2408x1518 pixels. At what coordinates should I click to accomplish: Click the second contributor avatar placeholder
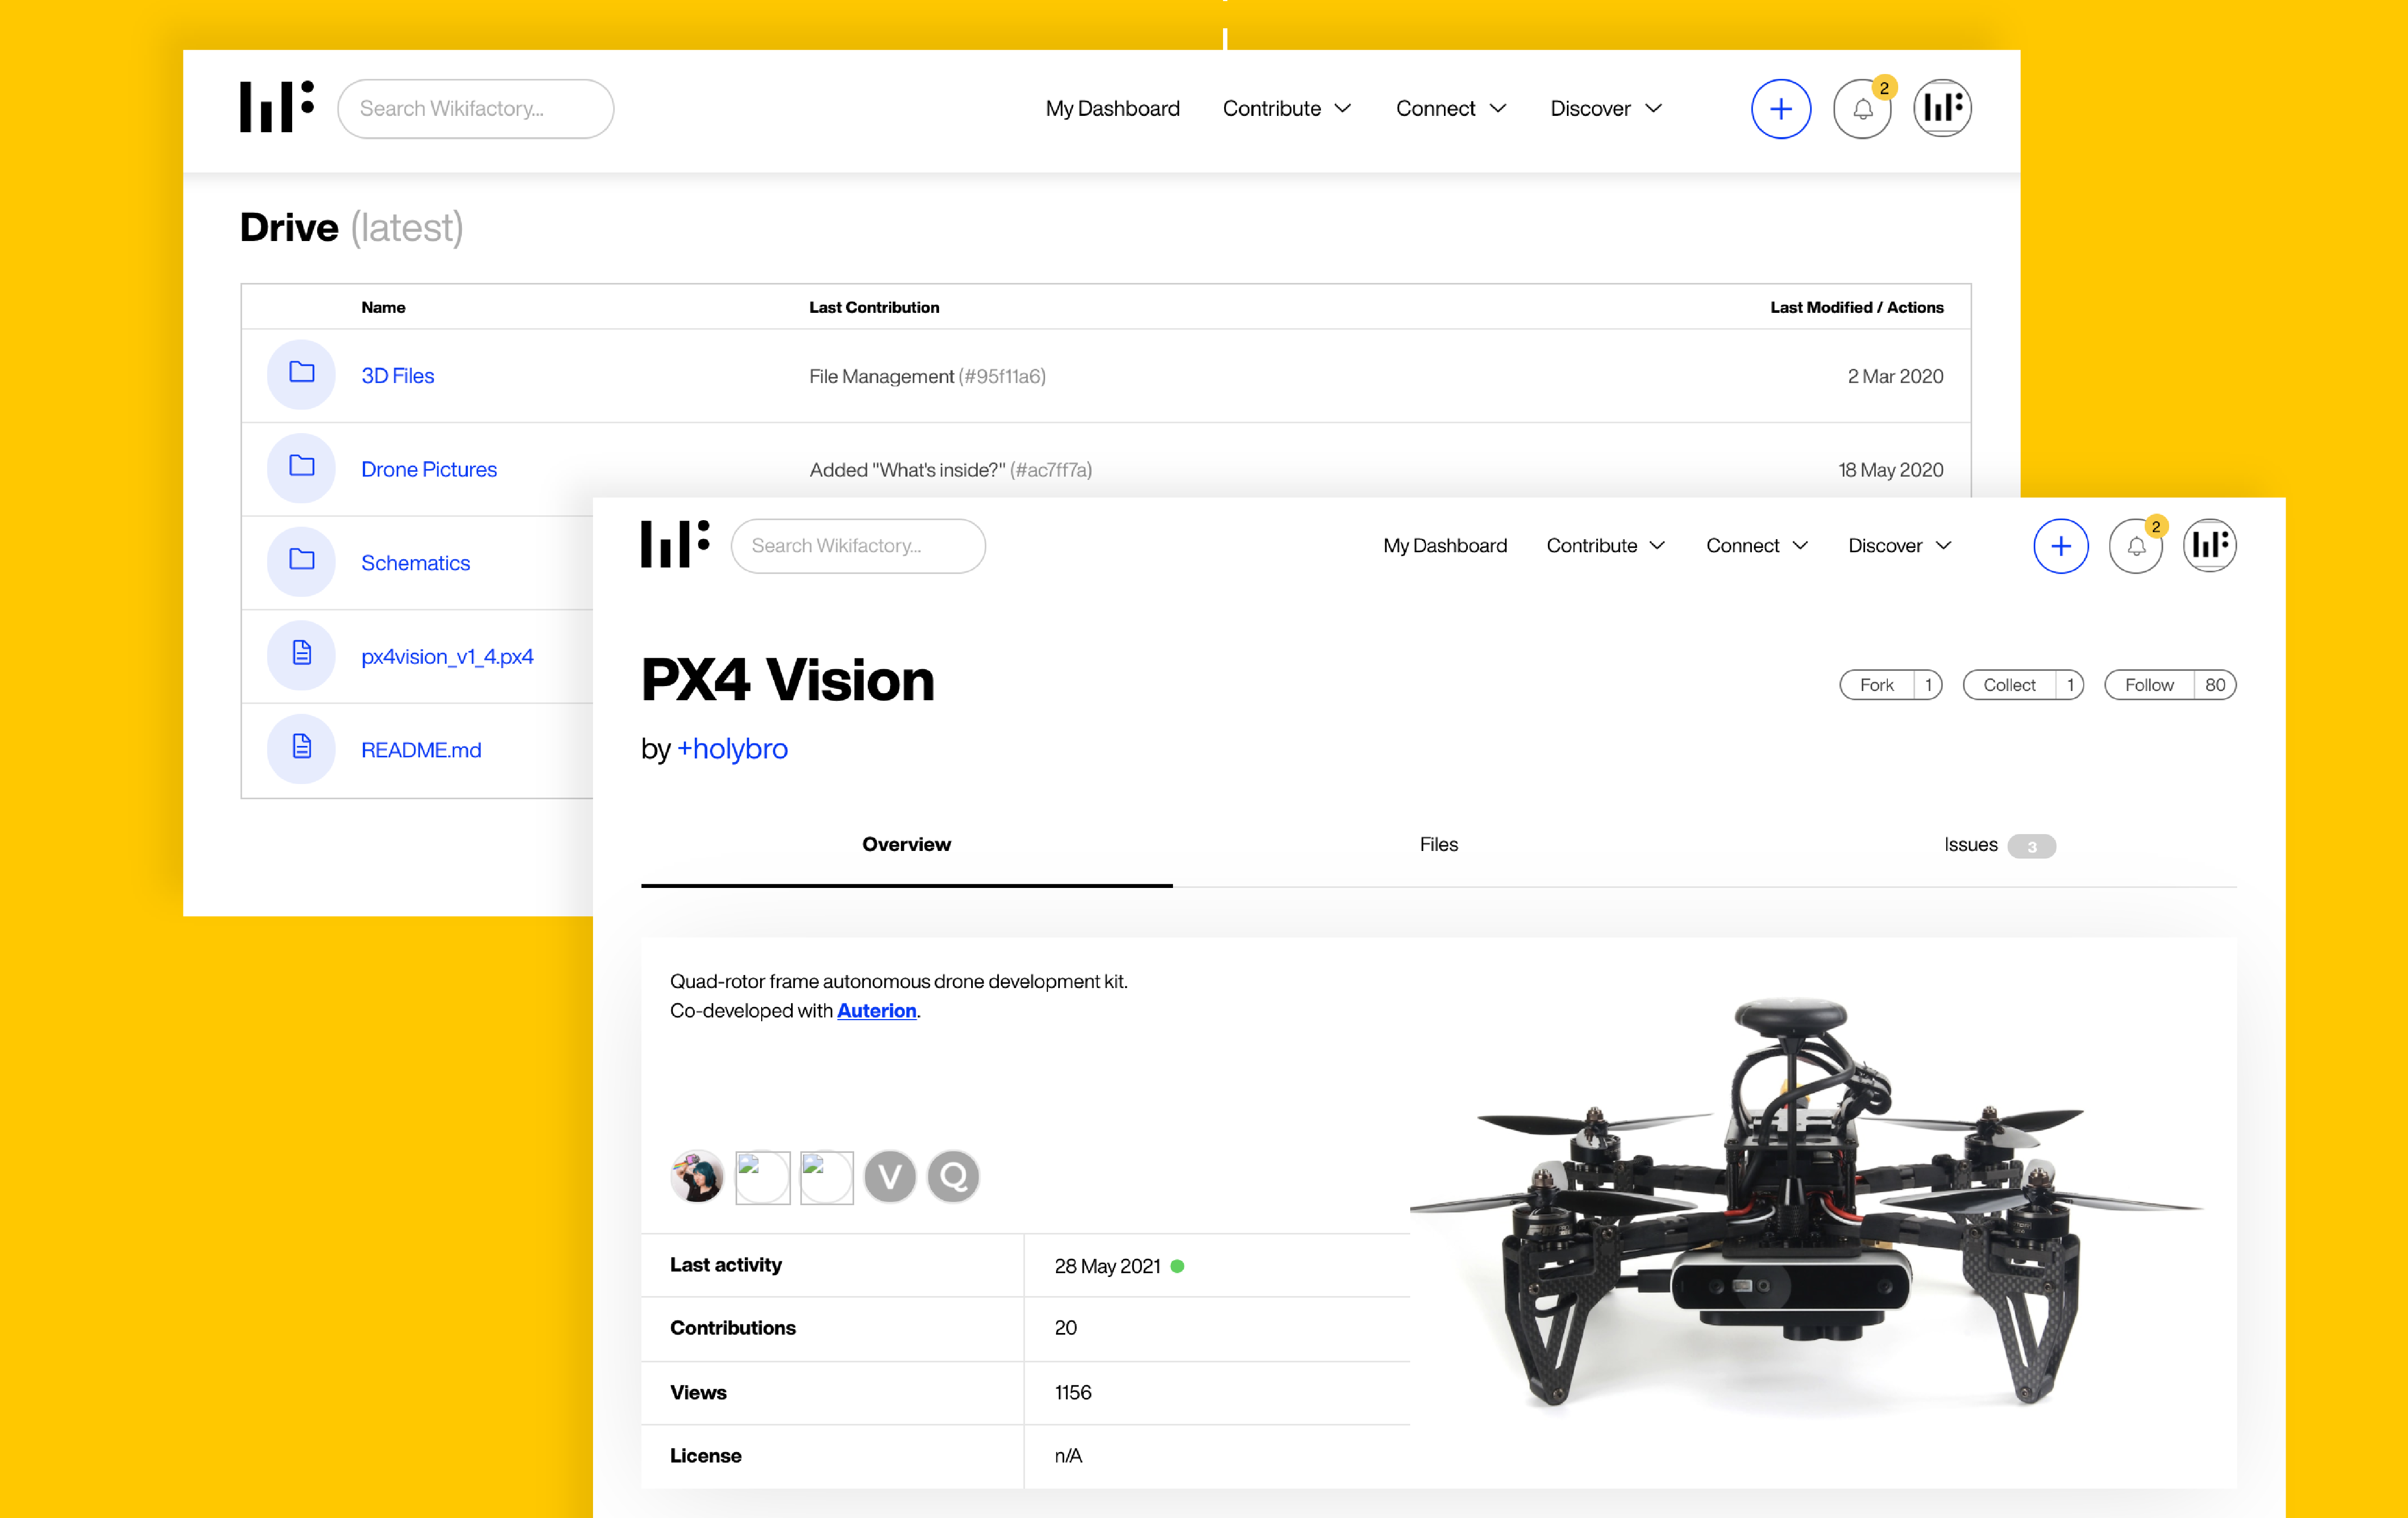(x=762, y=1177)
